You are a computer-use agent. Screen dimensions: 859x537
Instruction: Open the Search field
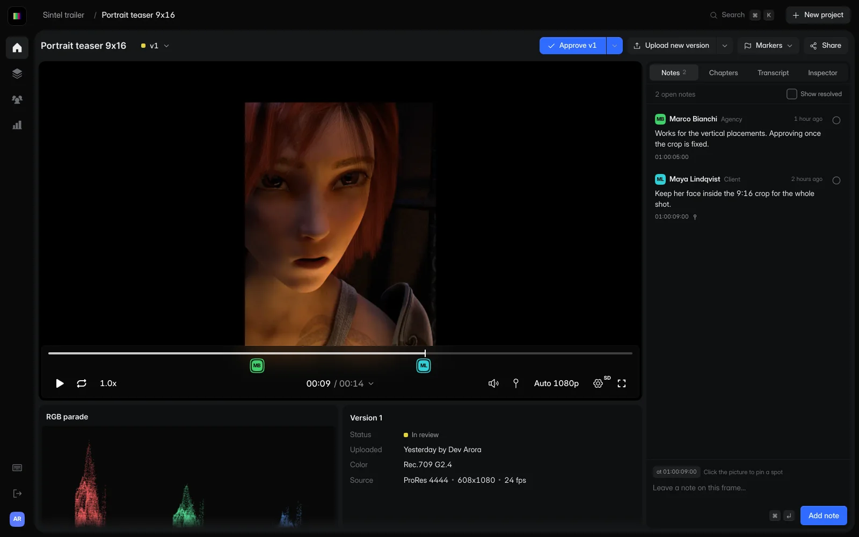(x=741, y=15)
